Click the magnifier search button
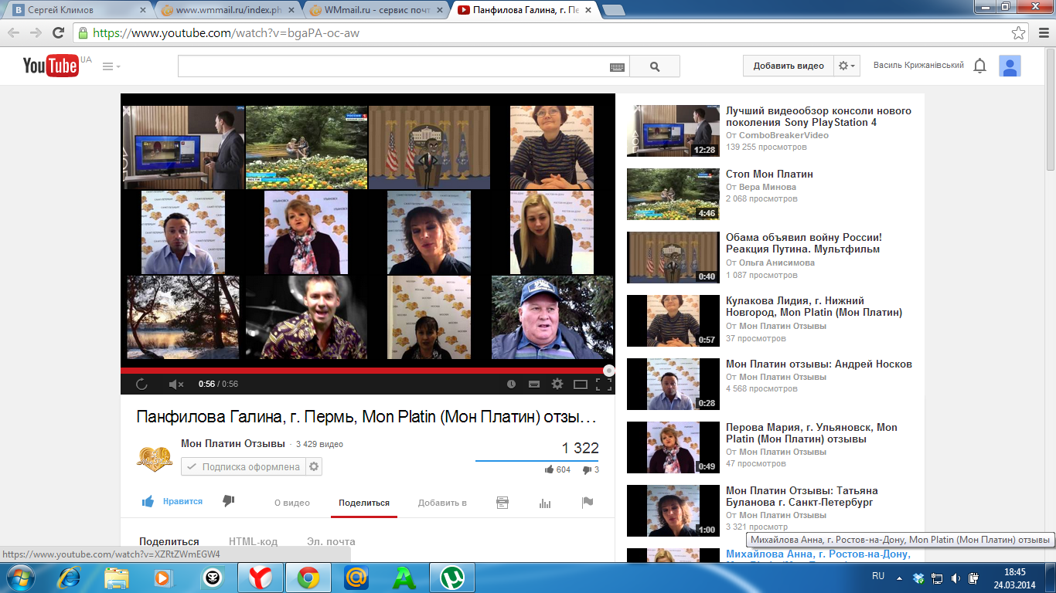Viewport: 1056px width, 593px height. (655, 66)
